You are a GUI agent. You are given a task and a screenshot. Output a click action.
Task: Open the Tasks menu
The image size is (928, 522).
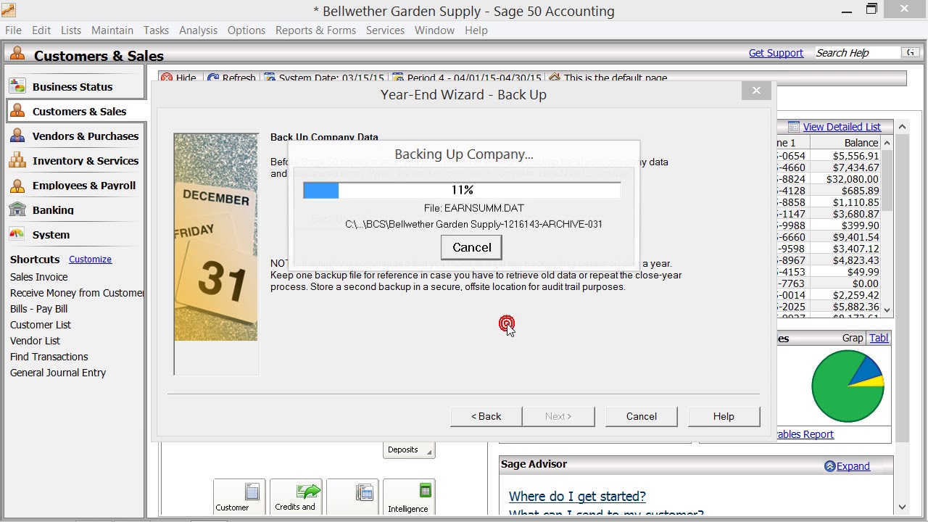(x=156, y=30)
